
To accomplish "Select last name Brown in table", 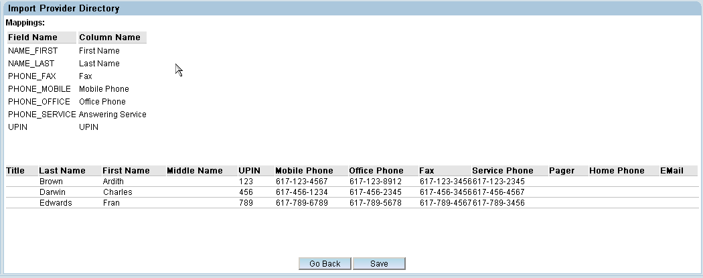I will pos(51,182).
